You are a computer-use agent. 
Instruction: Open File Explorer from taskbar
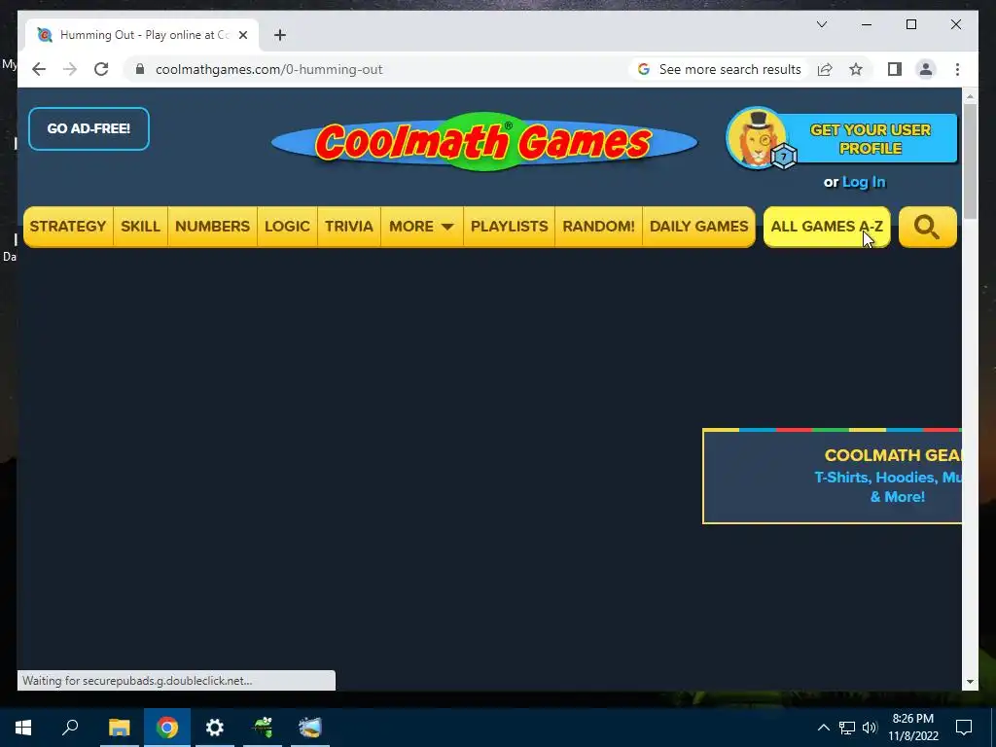tap(119, 728)
